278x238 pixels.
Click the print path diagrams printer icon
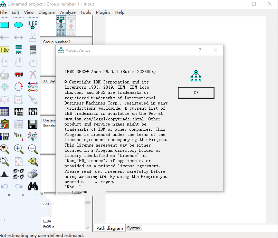32,174
